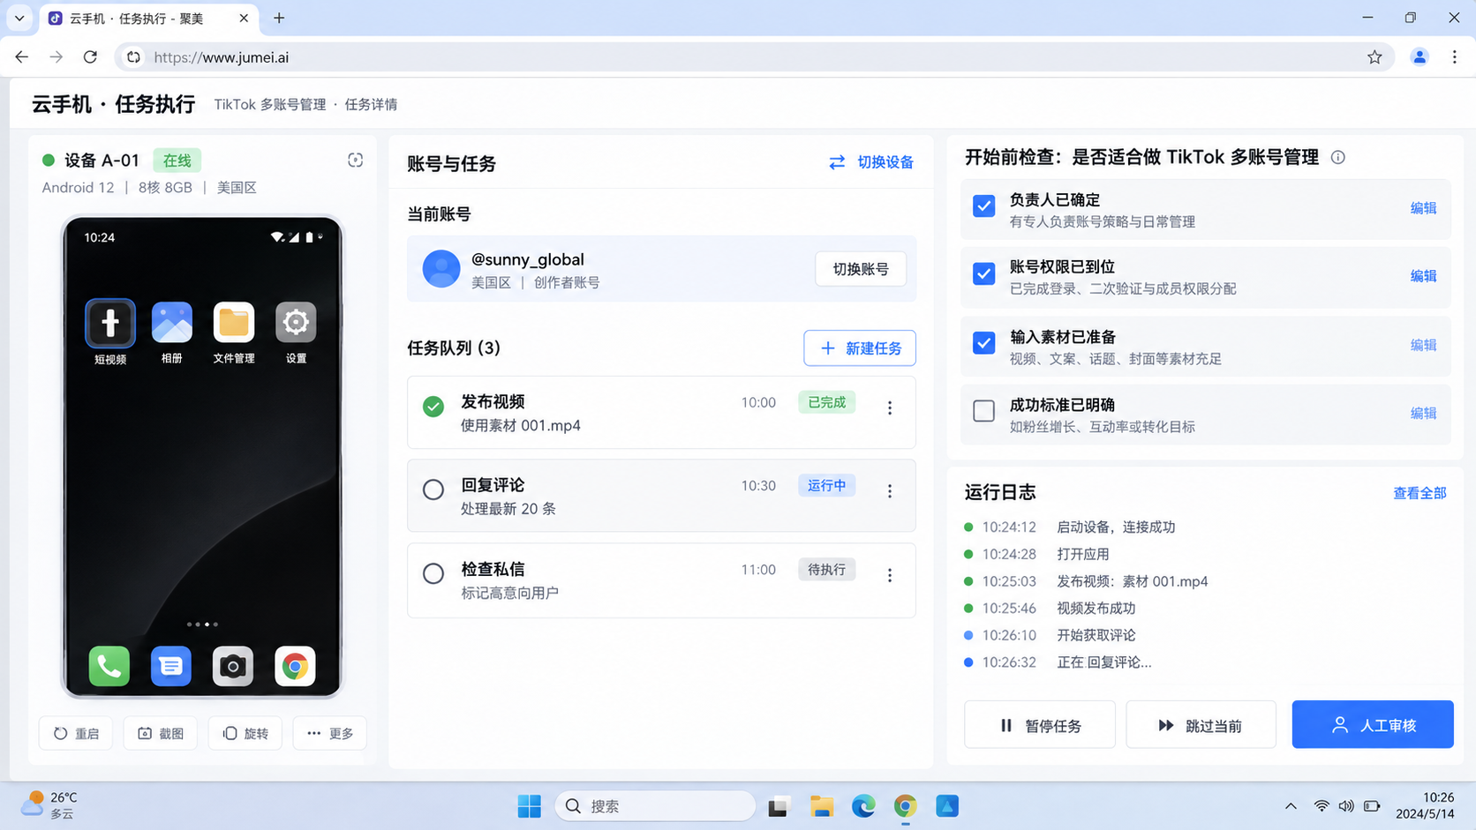
Task: Open the 文件管理 file manager icon
Action: (x=234, y=323)
